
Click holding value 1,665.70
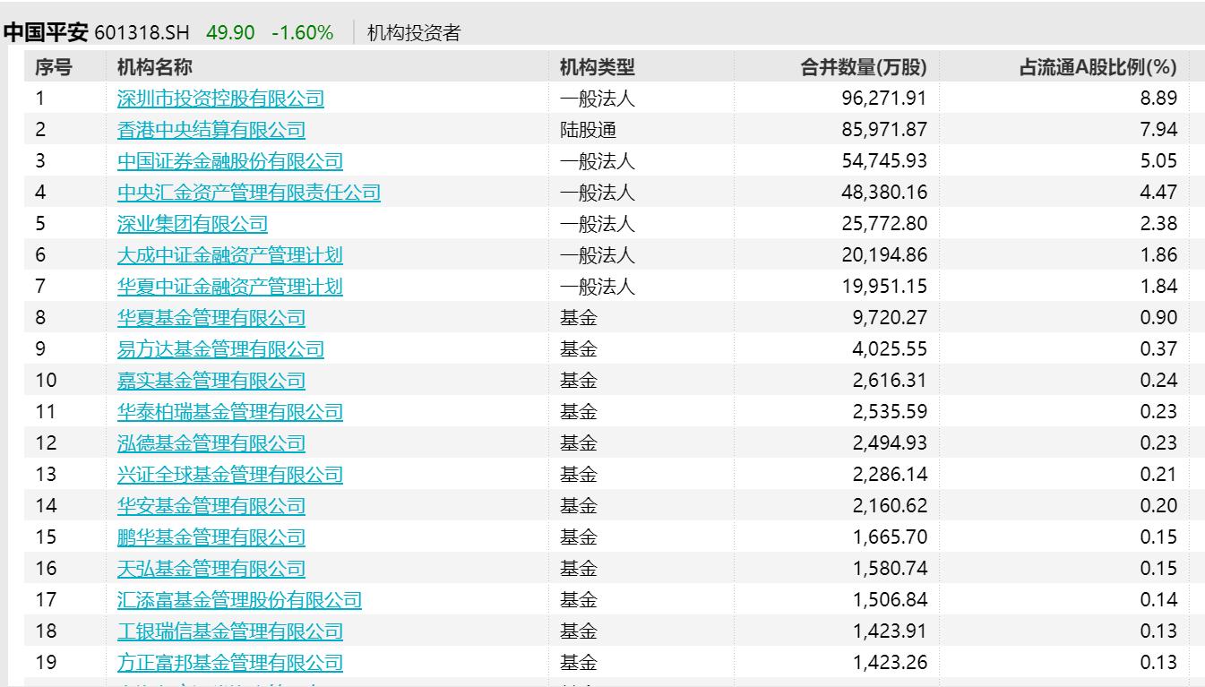click(x=888, y=537)
